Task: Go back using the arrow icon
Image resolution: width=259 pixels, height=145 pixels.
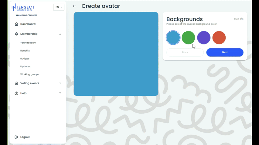Action: [74, 6]
